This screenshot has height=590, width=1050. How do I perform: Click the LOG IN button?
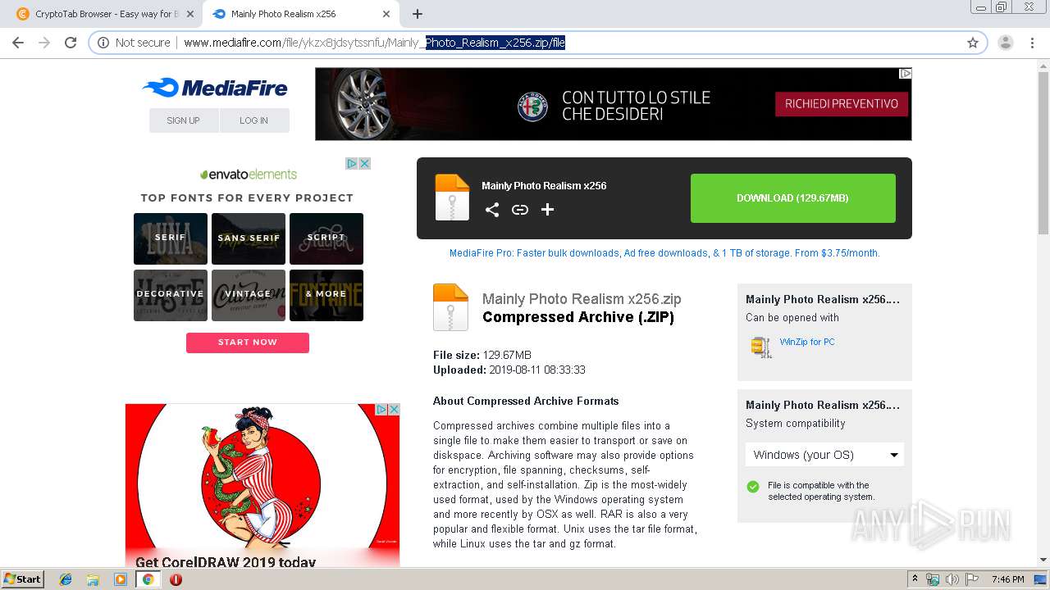(254, 120)
